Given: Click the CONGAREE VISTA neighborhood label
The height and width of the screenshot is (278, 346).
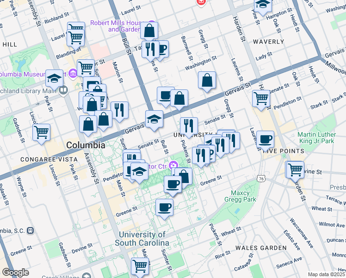Looking at the screenshot, I should point(49,159).
